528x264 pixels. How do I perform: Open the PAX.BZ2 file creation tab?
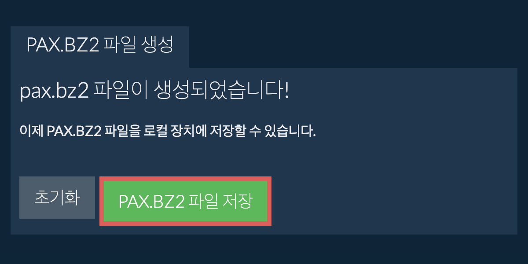tap(100, 47)
